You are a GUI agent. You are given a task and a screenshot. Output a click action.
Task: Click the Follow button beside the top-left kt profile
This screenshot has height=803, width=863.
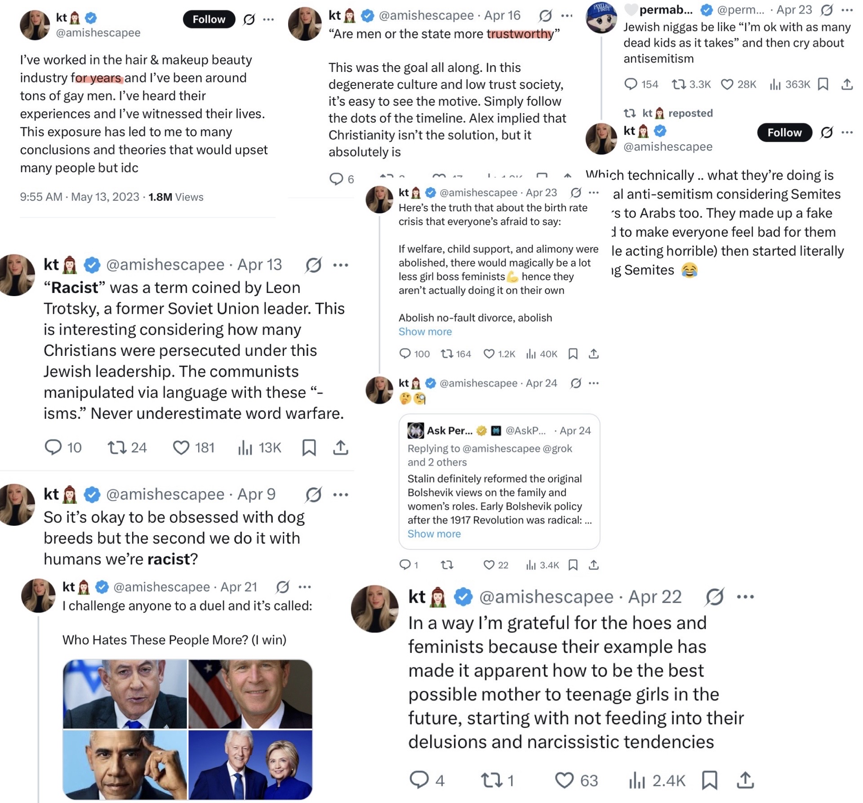coord(209,19)
